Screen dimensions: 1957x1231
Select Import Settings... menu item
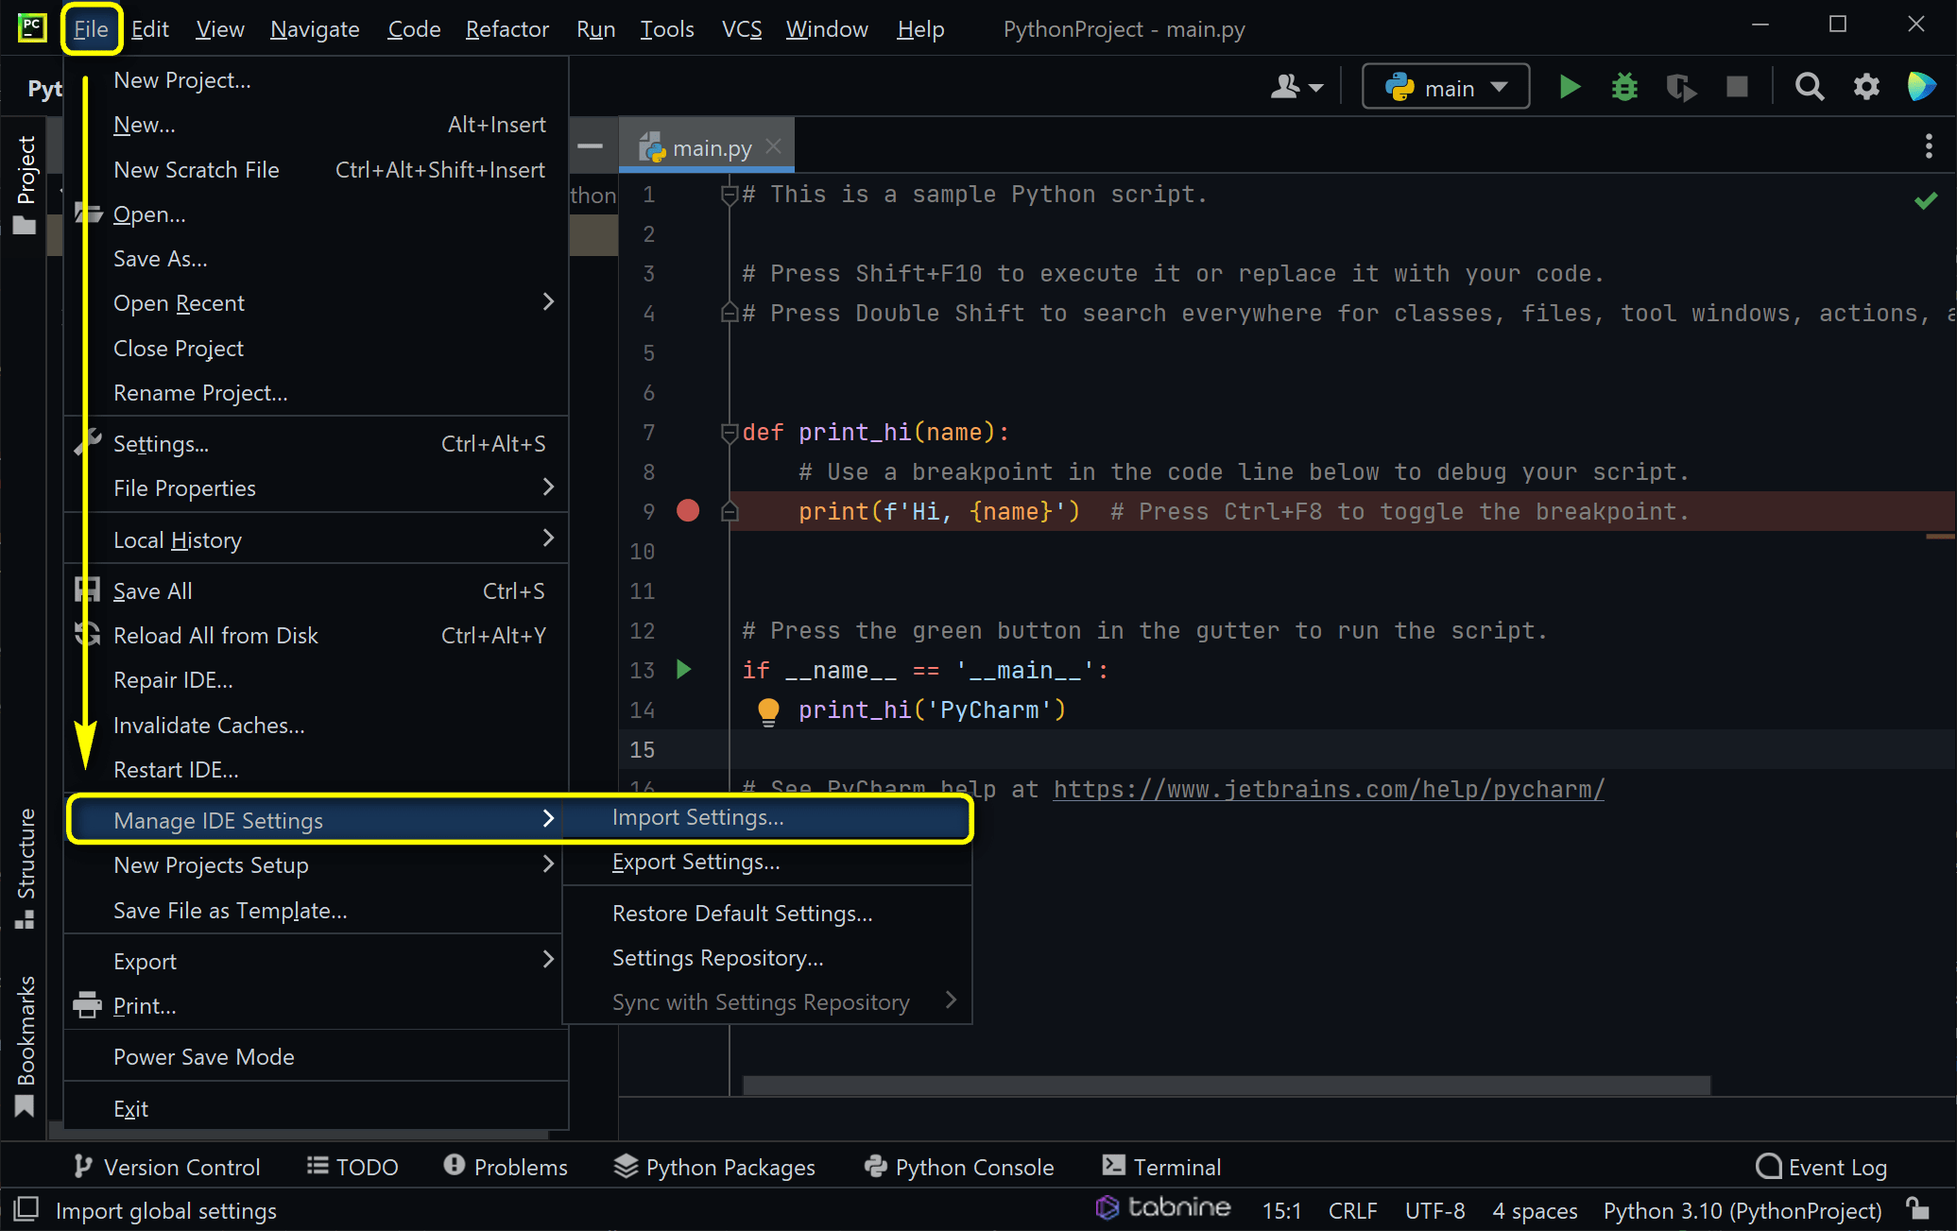point(767,817)
